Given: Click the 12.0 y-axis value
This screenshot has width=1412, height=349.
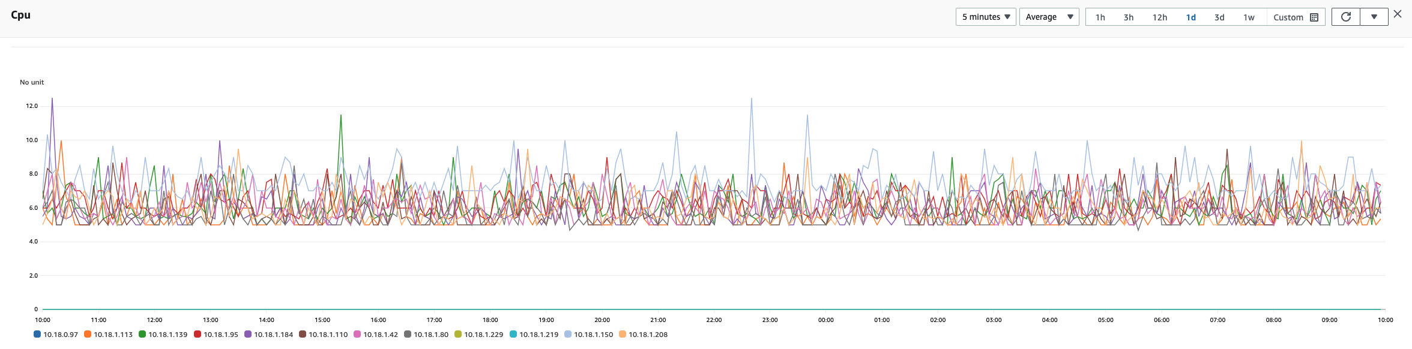Looking at the screenshot, I should click(x=32, y=106).
